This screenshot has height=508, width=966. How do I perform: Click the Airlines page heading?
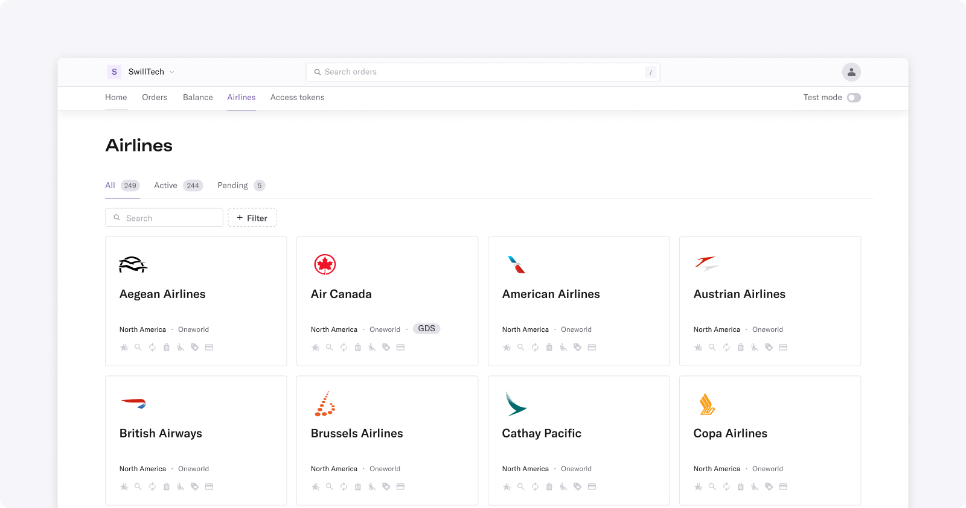pyautogui.click(x=139, y=145)
